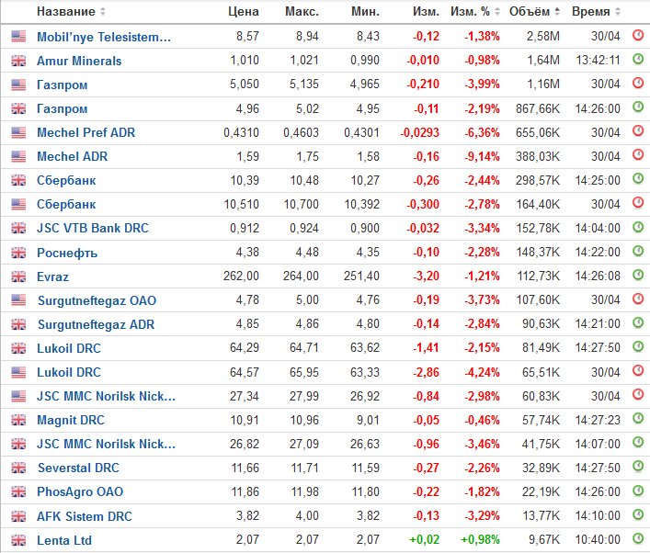Select the 251,40 minimum price cell

click(361, 276)
